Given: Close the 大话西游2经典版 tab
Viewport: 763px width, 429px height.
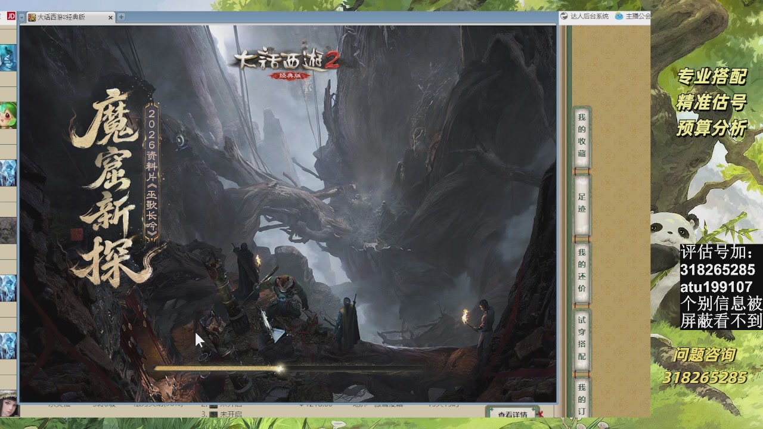Looking at the screenshot, I should point(110,18).
